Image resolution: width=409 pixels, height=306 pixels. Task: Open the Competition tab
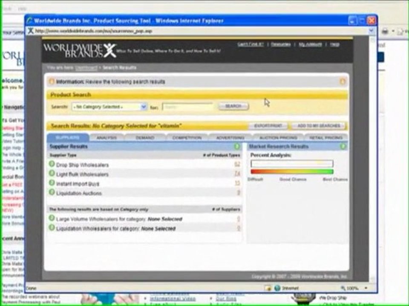click(x=187, y=137)
